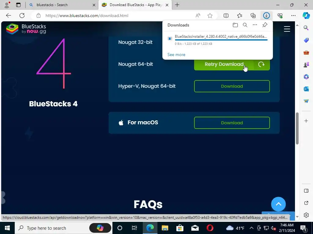
Task: Close the Download BlueStacks tab
Action: (x=167, y=5)
